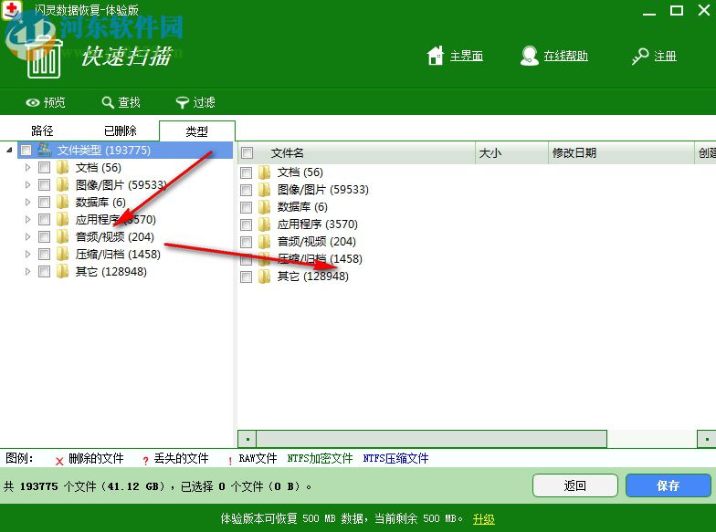Screen dimensions: 716x532
Task: Click the NTFS加密文件 legend text
Action: coord(320,458)
